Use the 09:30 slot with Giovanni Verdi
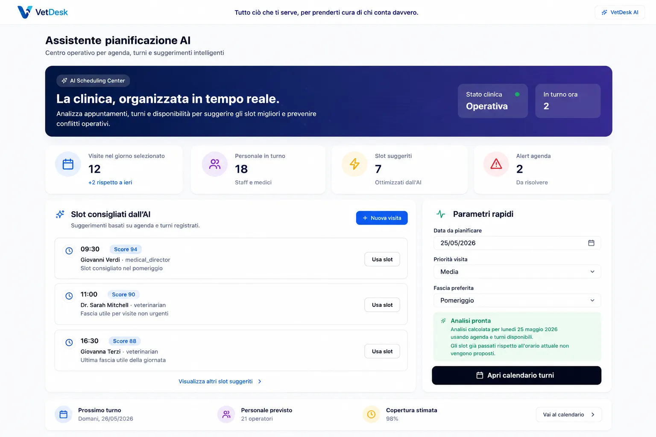This screenshot has width=656, height=437. click(x=382, y=259)
